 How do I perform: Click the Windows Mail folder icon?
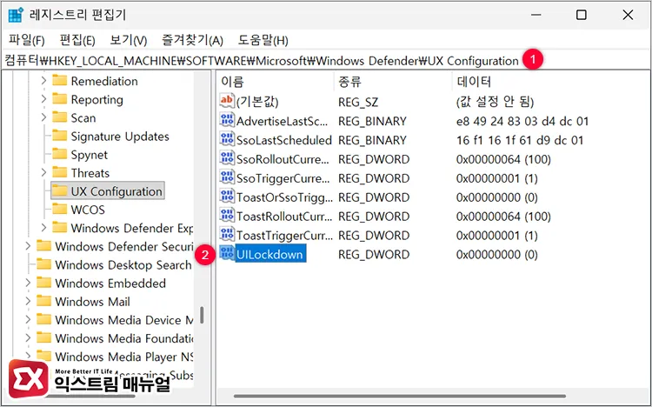[43, 301]
